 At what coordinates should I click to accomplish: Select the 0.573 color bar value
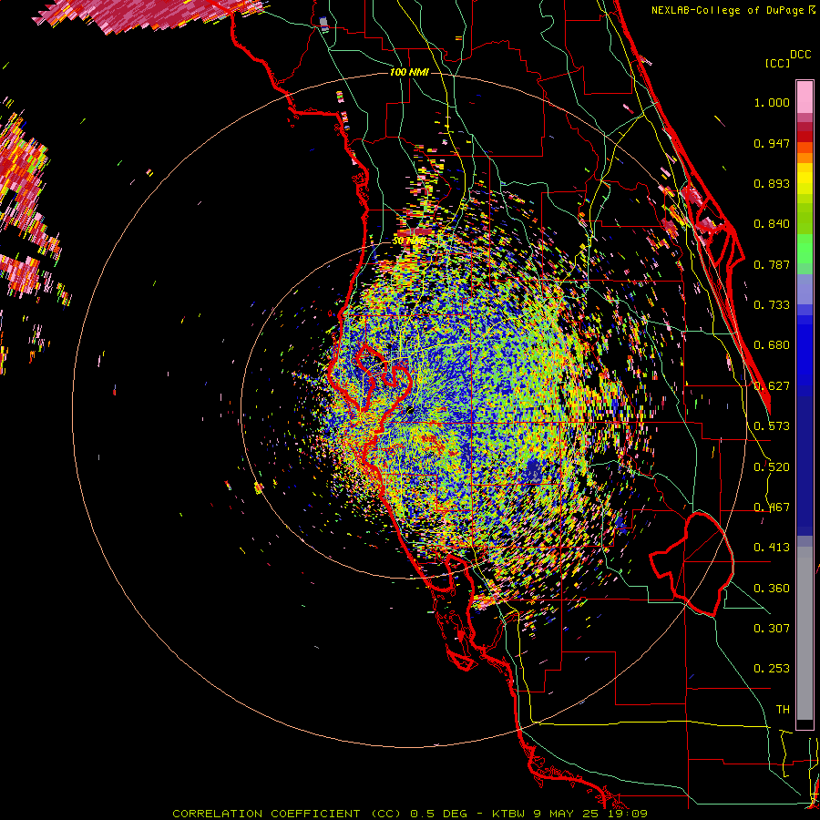[x=772, y=426]
